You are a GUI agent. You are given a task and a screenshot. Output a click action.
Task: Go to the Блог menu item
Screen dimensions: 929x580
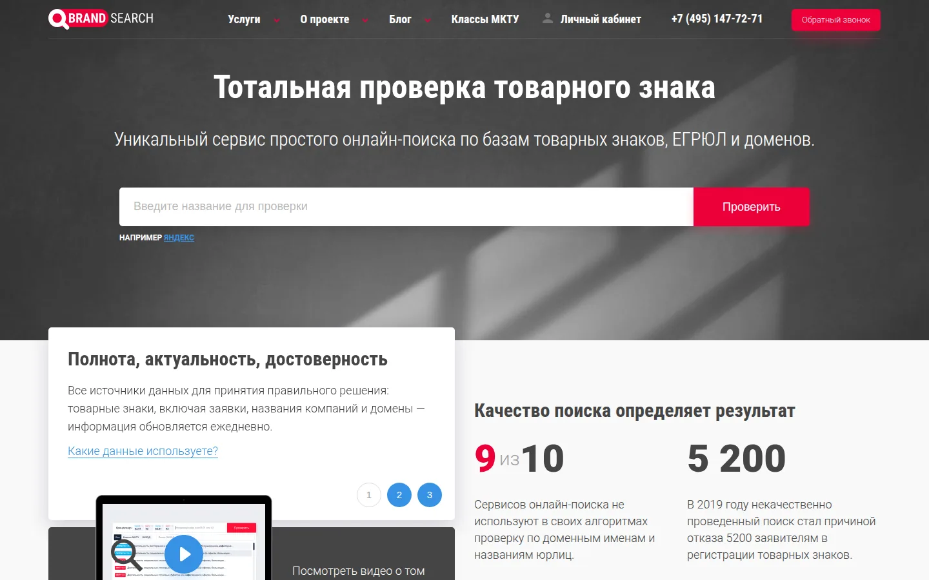click(x=400, y=19)
